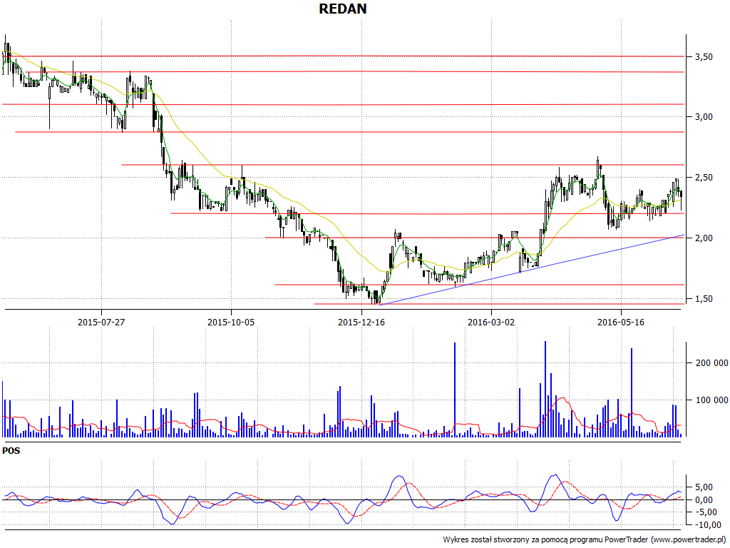Click the 5,00 oscillator axis label

[x=704, y=487]
